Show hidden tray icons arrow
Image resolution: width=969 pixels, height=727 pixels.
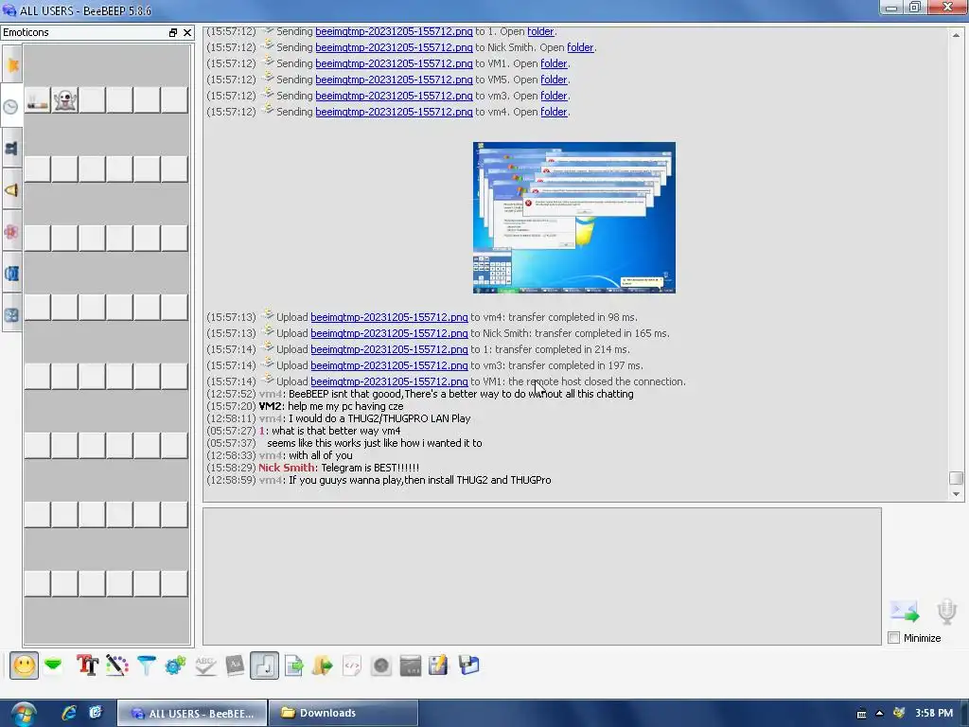pos(879,714)
